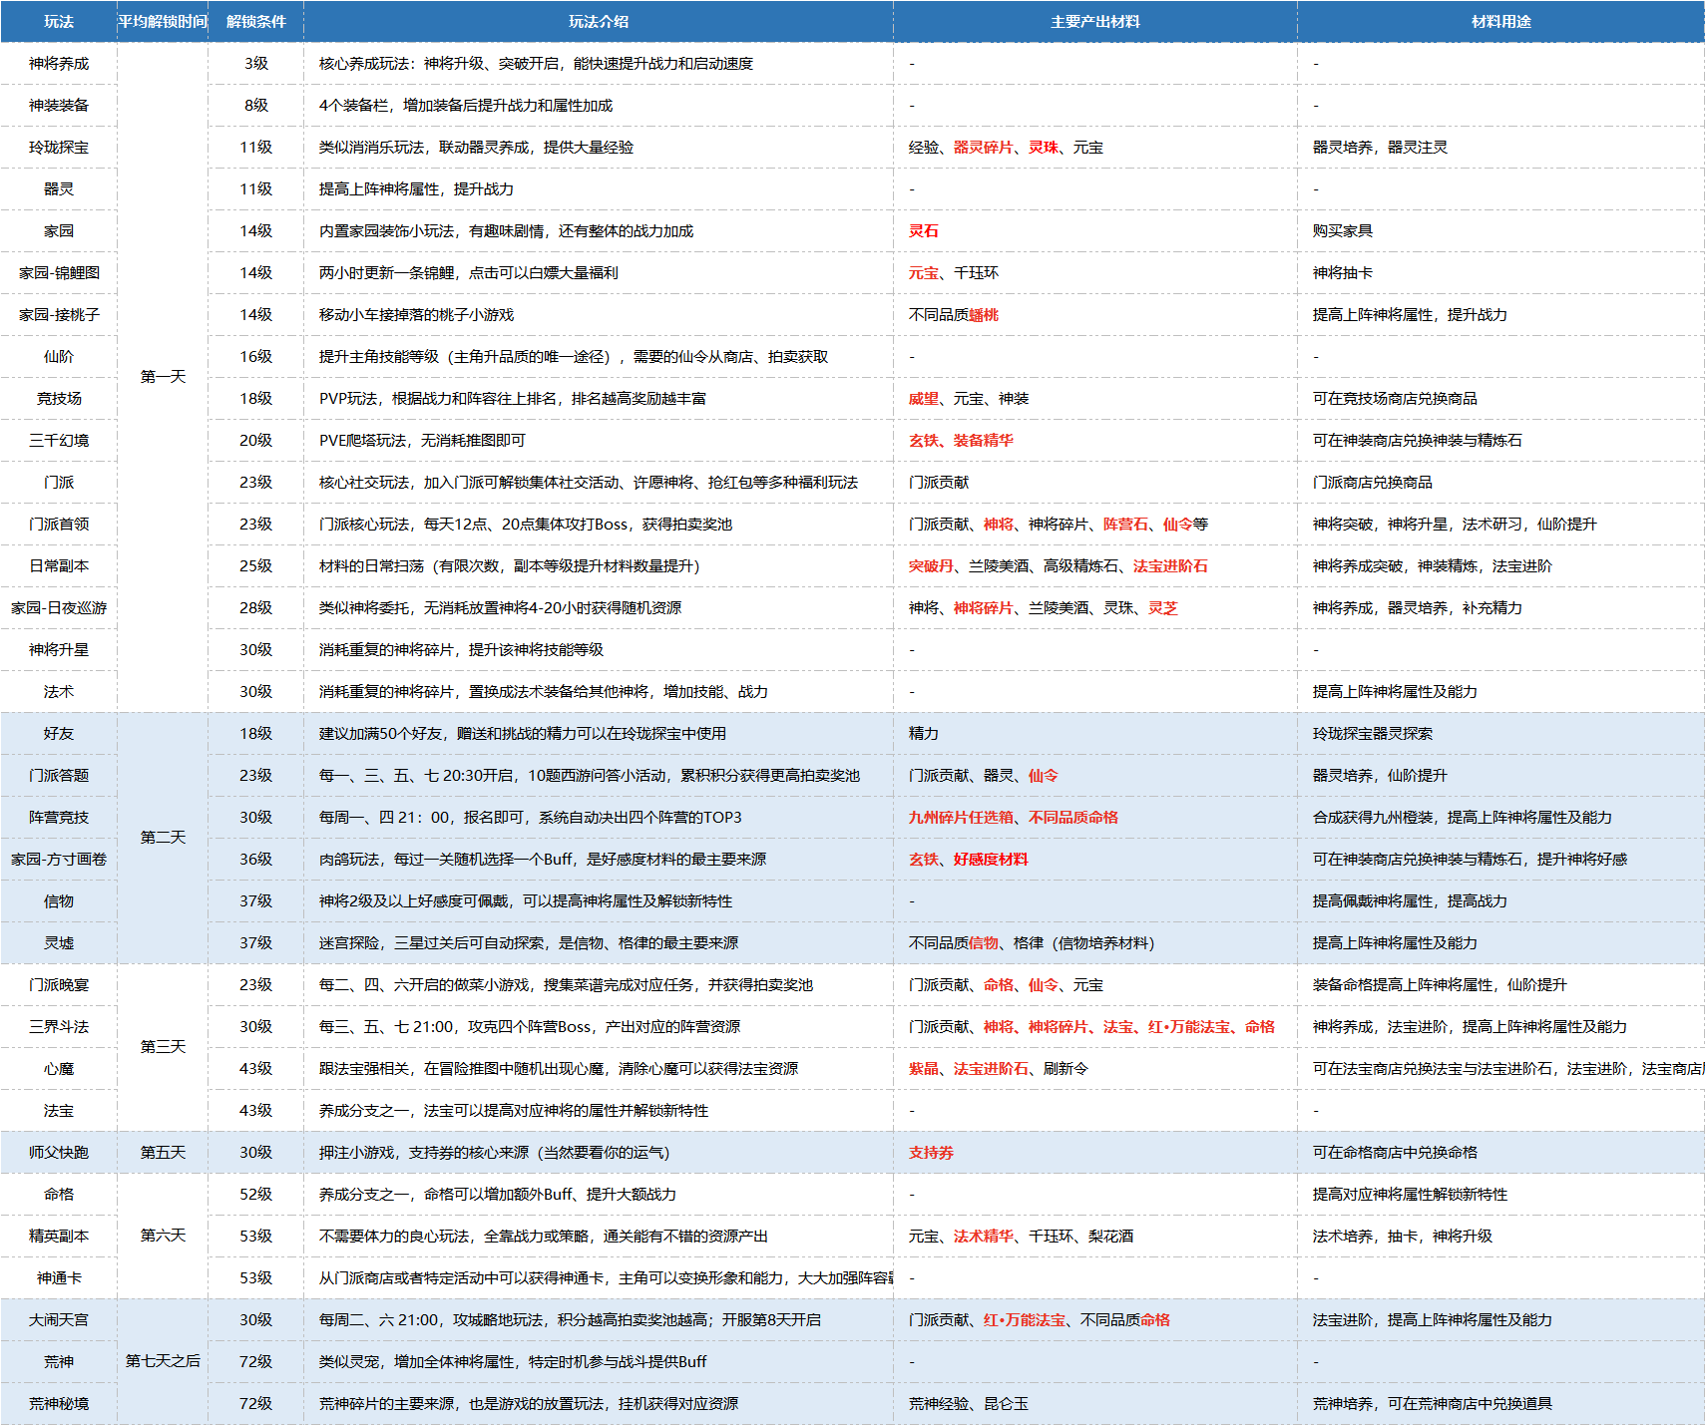Click the 九州碎片任选箱 material cell
The width and height of the screenshot is (1705, 1425).
1095,818
